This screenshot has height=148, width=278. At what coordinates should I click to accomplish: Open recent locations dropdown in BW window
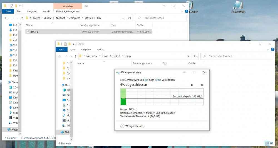[x=18, y=18]
